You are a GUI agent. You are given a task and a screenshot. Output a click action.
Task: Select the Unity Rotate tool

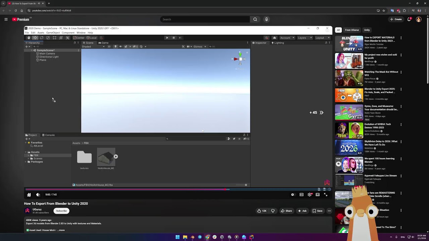point(42,38)
